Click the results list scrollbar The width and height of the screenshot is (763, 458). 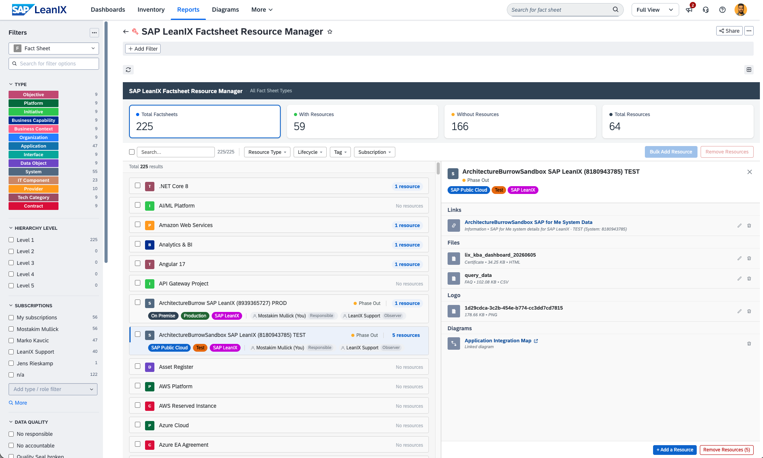pyautogui.click(x=438, y=168)
